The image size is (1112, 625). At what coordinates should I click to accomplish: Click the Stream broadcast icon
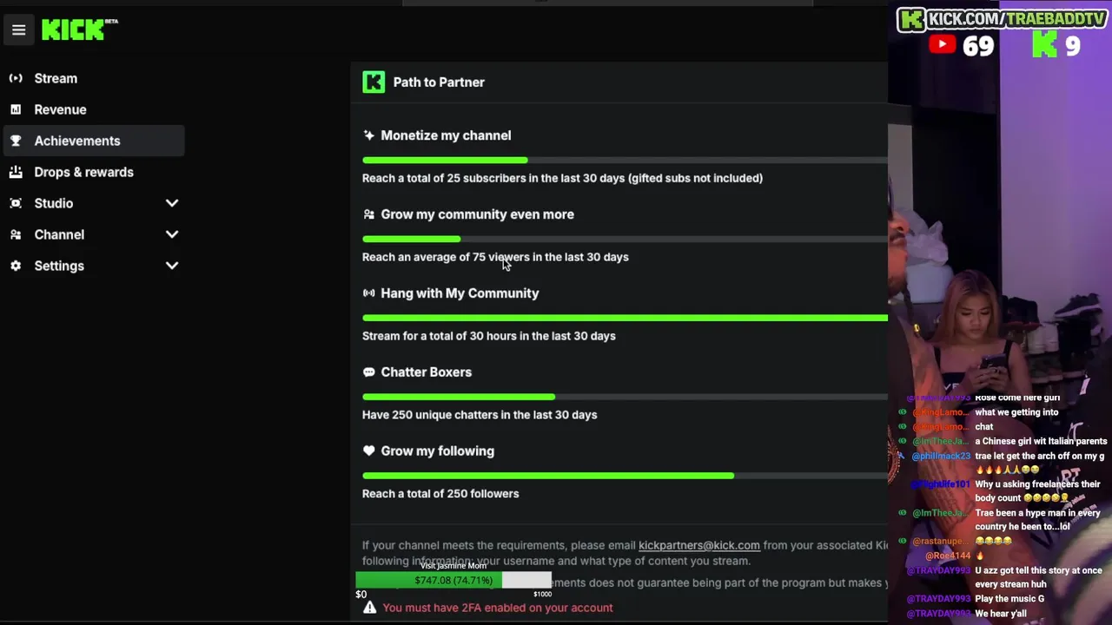coord(16,78)
